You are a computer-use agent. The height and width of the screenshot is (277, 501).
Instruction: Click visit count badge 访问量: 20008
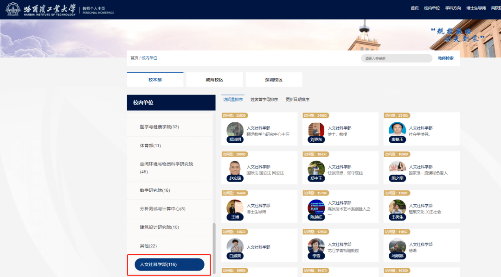tap(235, 154)
